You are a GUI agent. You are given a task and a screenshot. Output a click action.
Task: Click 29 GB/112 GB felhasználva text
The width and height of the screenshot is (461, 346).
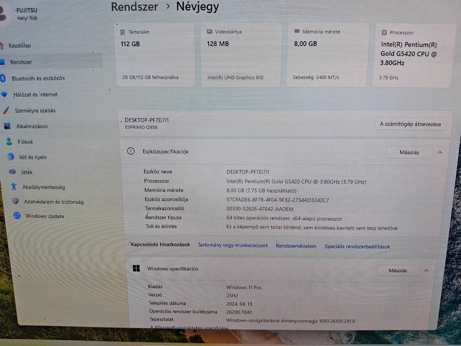(x=150, y=77)
